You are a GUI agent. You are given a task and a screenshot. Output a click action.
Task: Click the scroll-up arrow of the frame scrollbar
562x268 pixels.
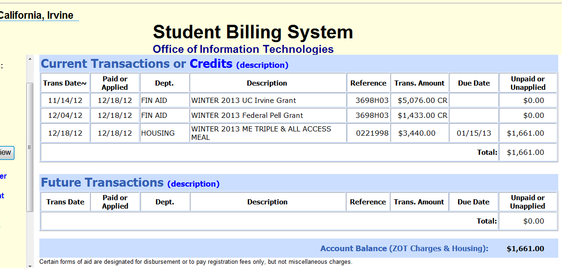coord(30,59)
